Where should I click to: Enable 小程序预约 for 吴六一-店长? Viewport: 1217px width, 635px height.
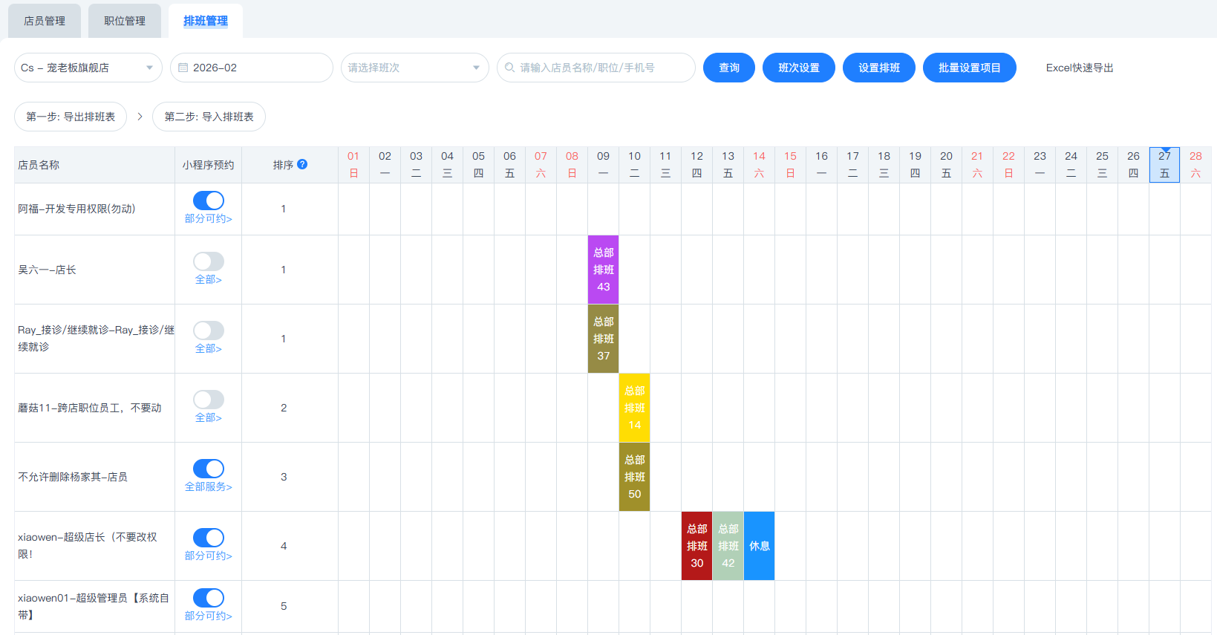tap(209, 261)
